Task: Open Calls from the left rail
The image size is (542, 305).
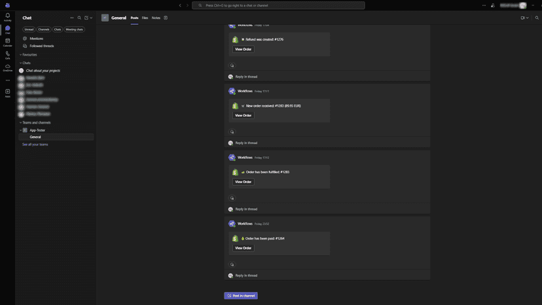Action: tap(7, 55)
